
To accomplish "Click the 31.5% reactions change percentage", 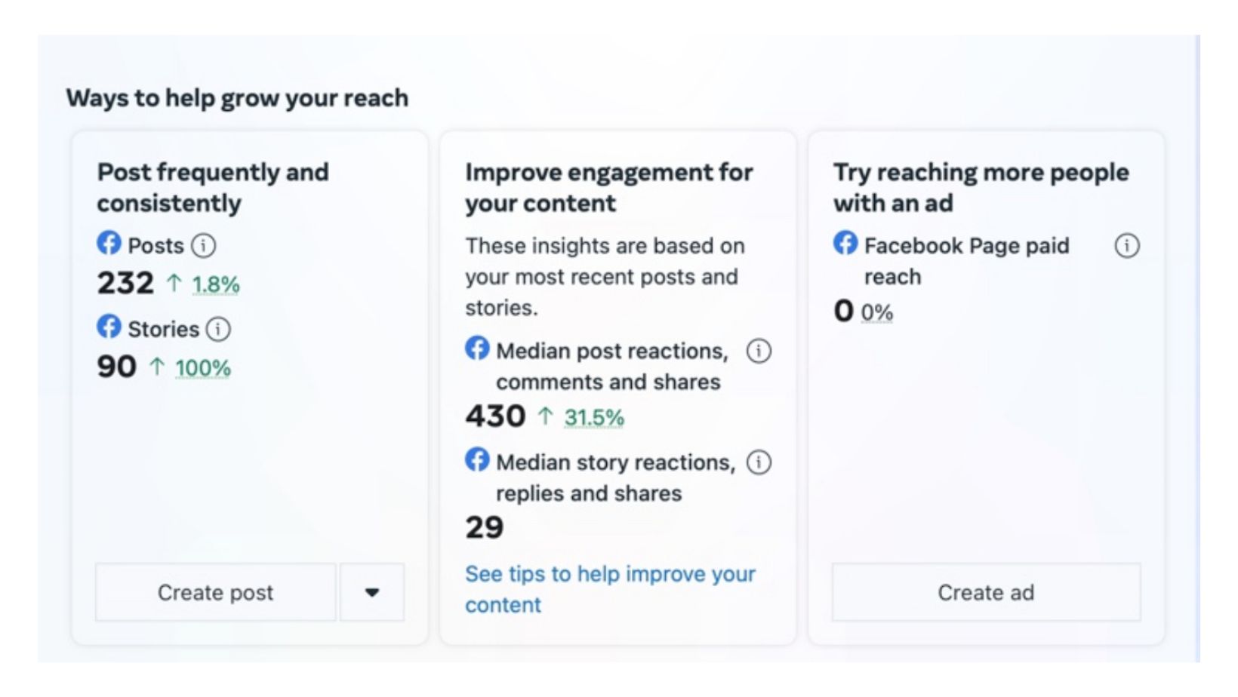I will (x=594, y=417).
